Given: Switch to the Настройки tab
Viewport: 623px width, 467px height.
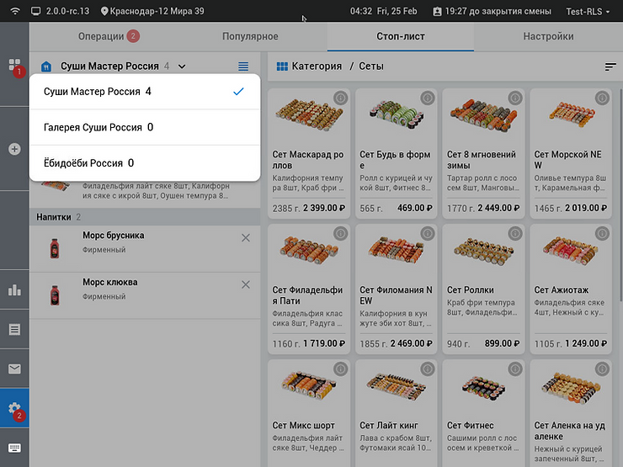Looking at the screenshot, I should pyautogui.click(x=548, y=37).
